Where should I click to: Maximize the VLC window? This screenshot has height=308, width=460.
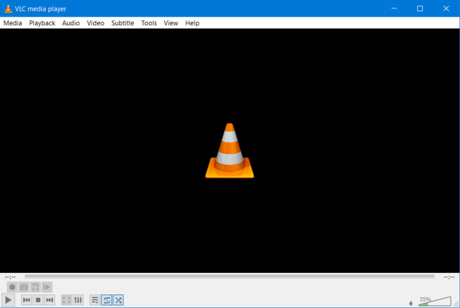point(420,9)
